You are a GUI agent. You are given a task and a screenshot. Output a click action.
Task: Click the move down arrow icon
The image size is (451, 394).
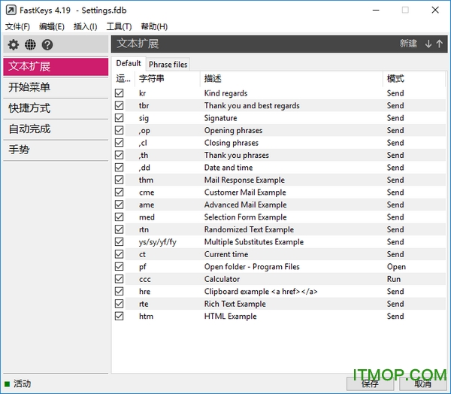pos(428,44)
